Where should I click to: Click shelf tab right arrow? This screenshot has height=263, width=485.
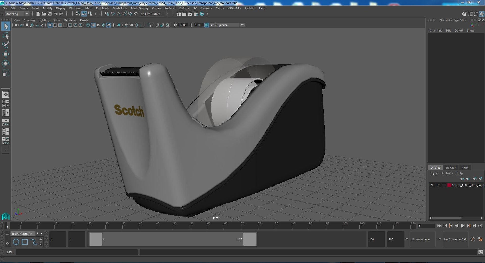pyautogui.click(x=41, y=233)
